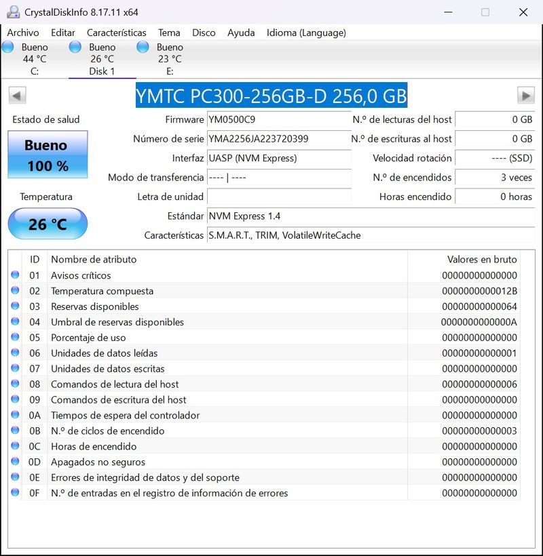Click status dot for Errores de integridad row
This screenshot has width=543, height=556.
pos(15,477)
